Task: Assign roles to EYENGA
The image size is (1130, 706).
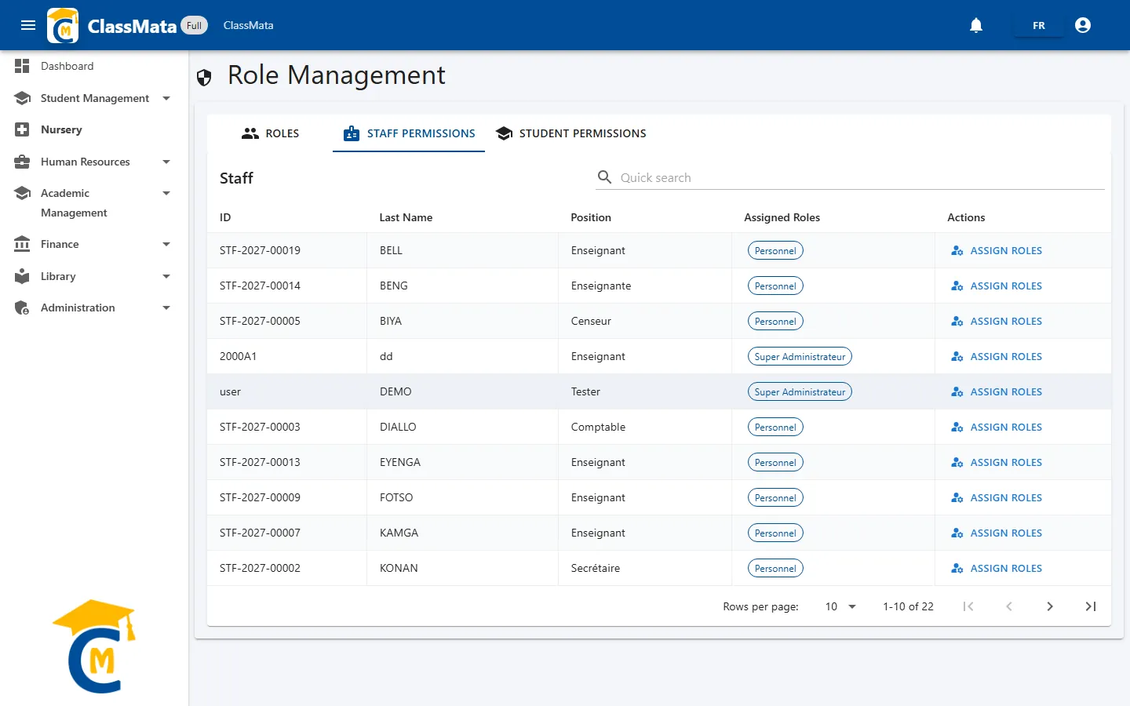Action: [997, 462]
